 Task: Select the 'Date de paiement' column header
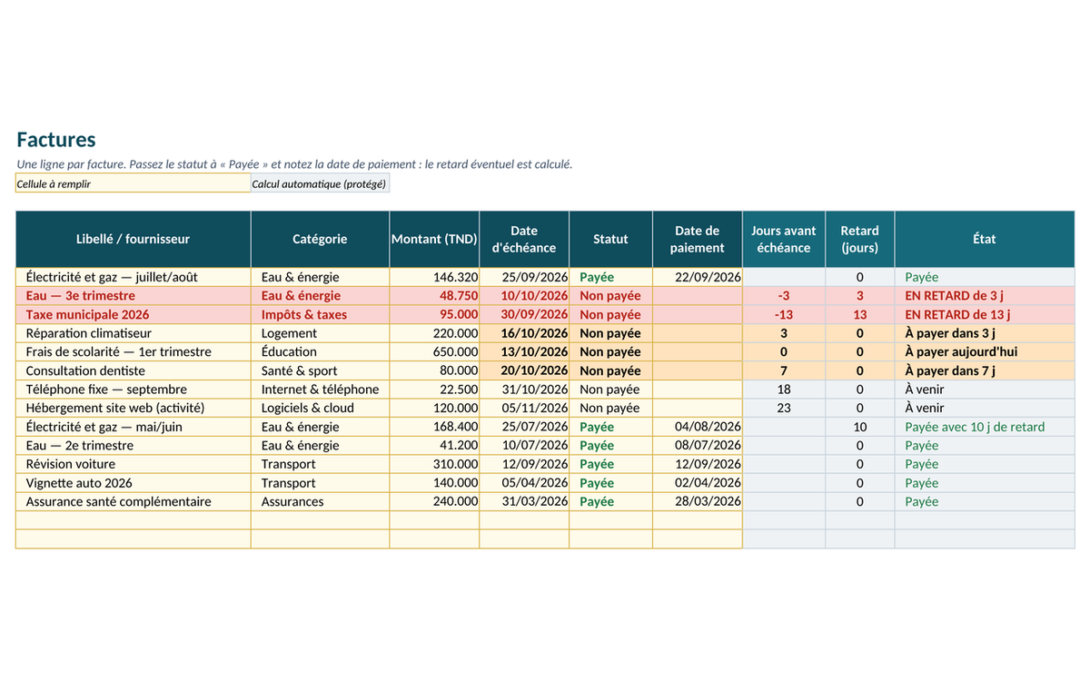coord(698,239)
